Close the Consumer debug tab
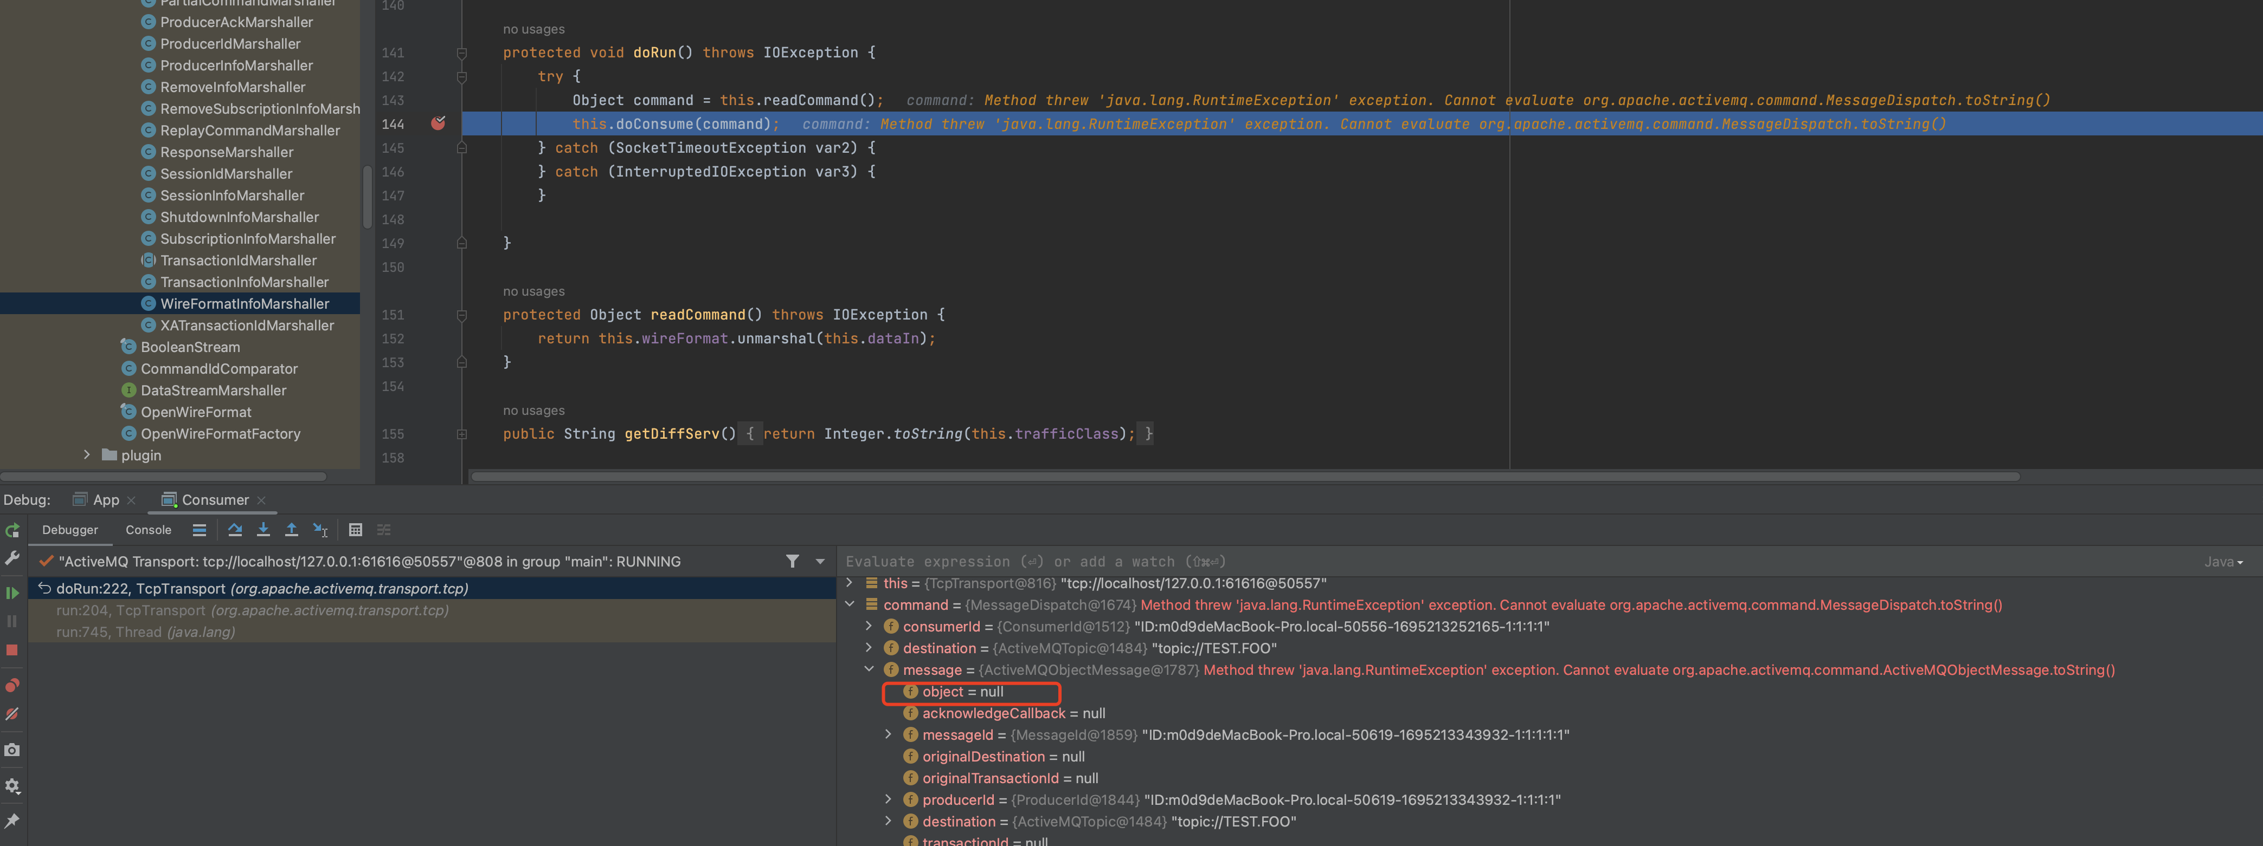Viewport: 2263px width, 846px height. pyautogui.click(x=262, y=500)
